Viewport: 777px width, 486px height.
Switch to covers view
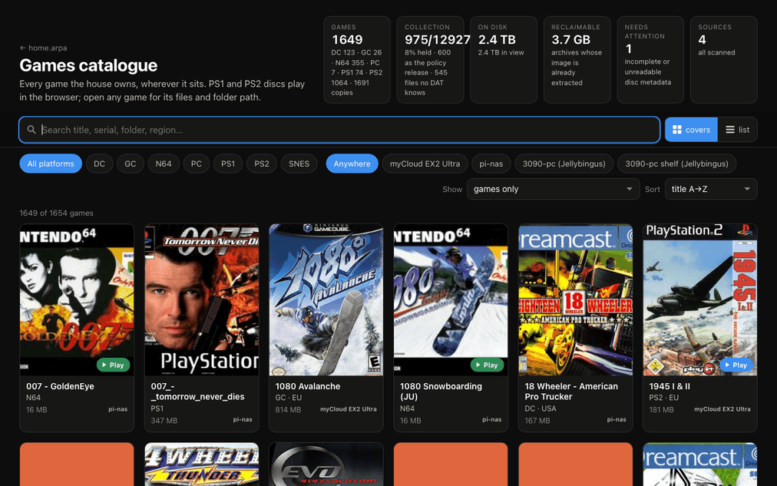point(691,130)
